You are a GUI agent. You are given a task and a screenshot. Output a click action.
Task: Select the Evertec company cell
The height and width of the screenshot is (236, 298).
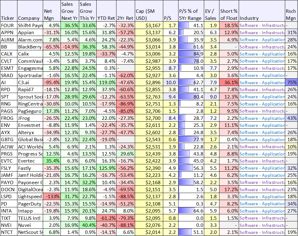tap(30, 161)
